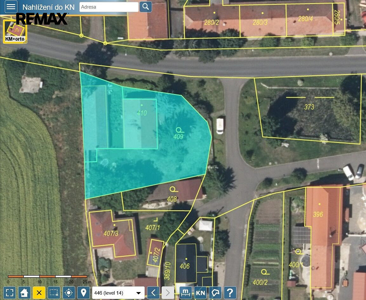Viewport: 366px width, 300px height.
Task: Open the scale dropdown showing 446 (level 14)
Action: [x=118, y=293]
